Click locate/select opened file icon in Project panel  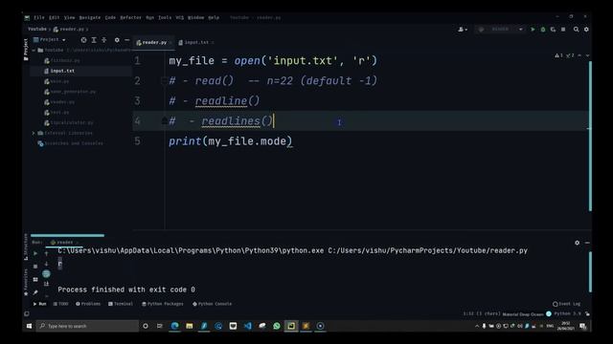(83, 40)
